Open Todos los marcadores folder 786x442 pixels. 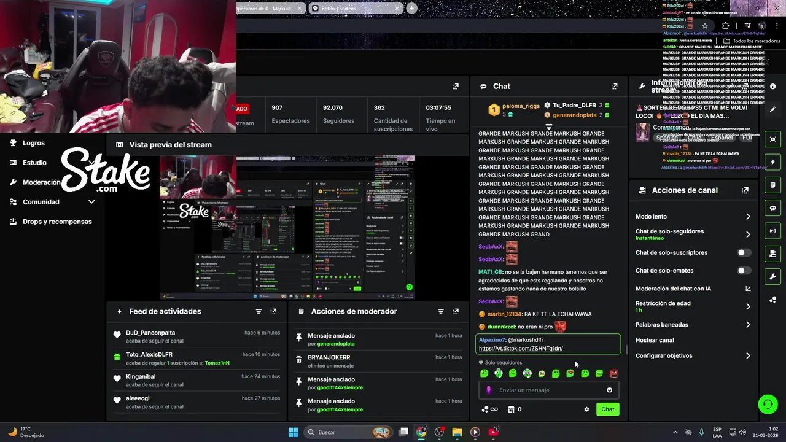pos(752,41)
